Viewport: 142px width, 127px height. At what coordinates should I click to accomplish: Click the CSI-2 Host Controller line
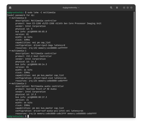33,56
